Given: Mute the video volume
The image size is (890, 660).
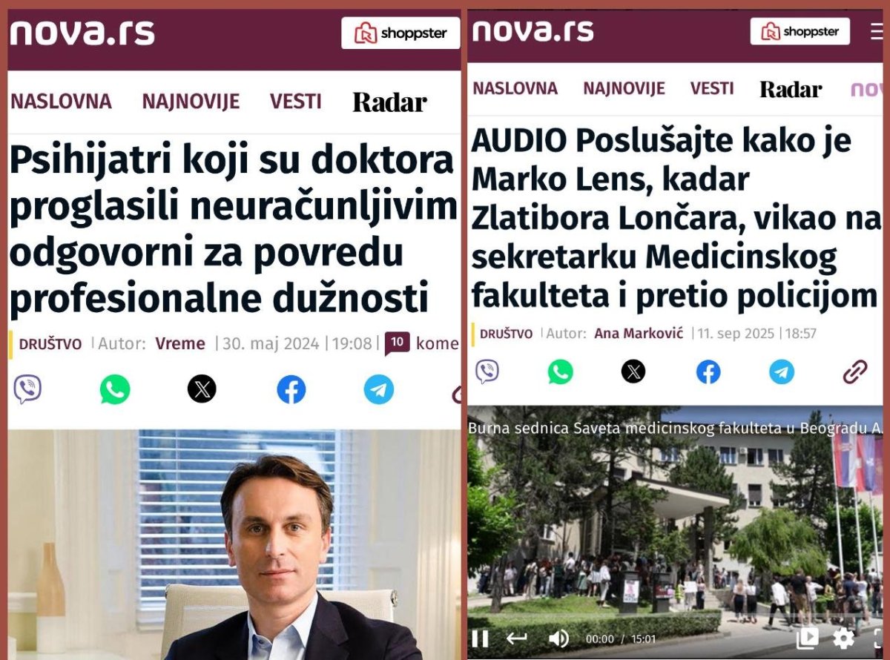Looking at the screenshot, I should (558, 638).
